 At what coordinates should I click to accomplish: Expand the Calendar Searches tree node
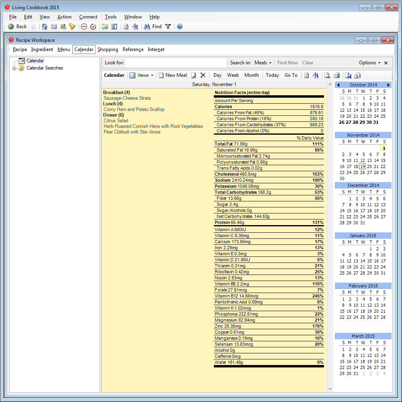click(x=14, y=68)
